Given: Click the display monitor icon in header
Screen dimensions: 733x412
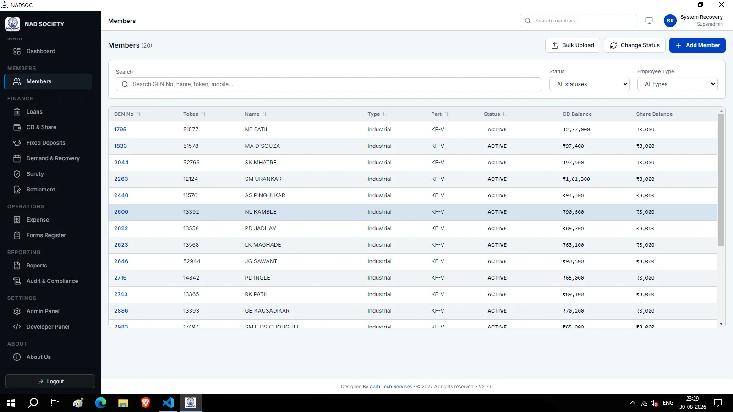Looking at the screenshot, I should click(649, 21).
